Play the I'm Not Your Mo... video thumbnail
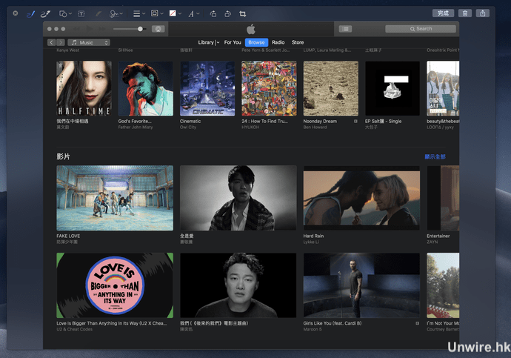Screen dimensions: 511x358 443,285
